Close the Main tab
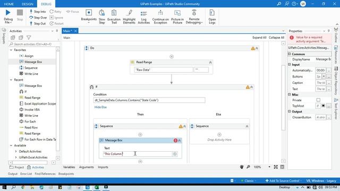The height and width of the screenshot is (191, 340). [x=75, y=31]
